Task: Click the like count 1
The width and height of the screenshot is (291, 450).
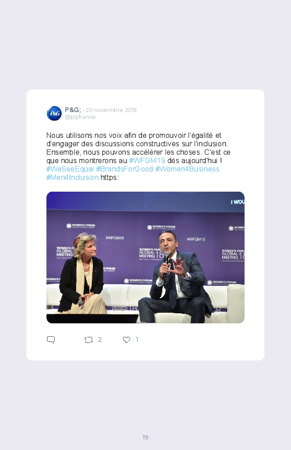Action: coord(137,340)
